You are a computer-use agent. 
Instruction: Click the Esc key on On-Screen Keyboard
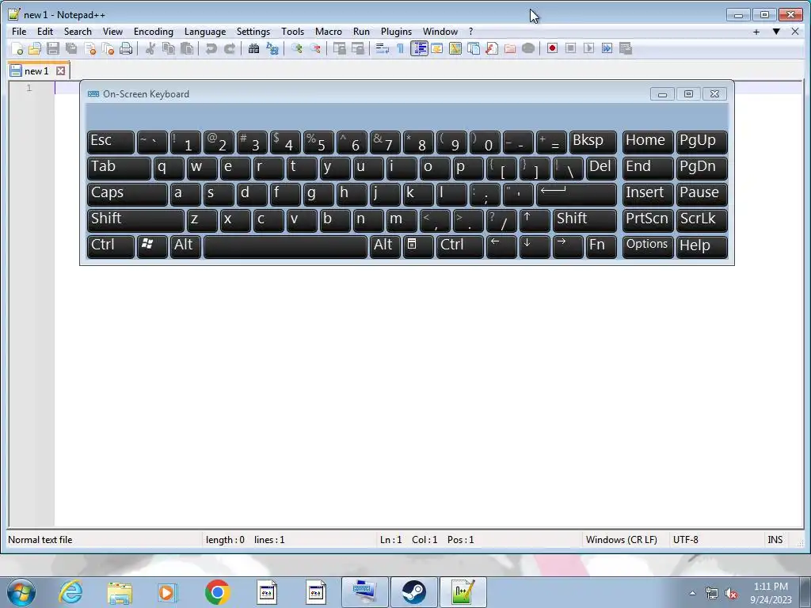point(110,142)
